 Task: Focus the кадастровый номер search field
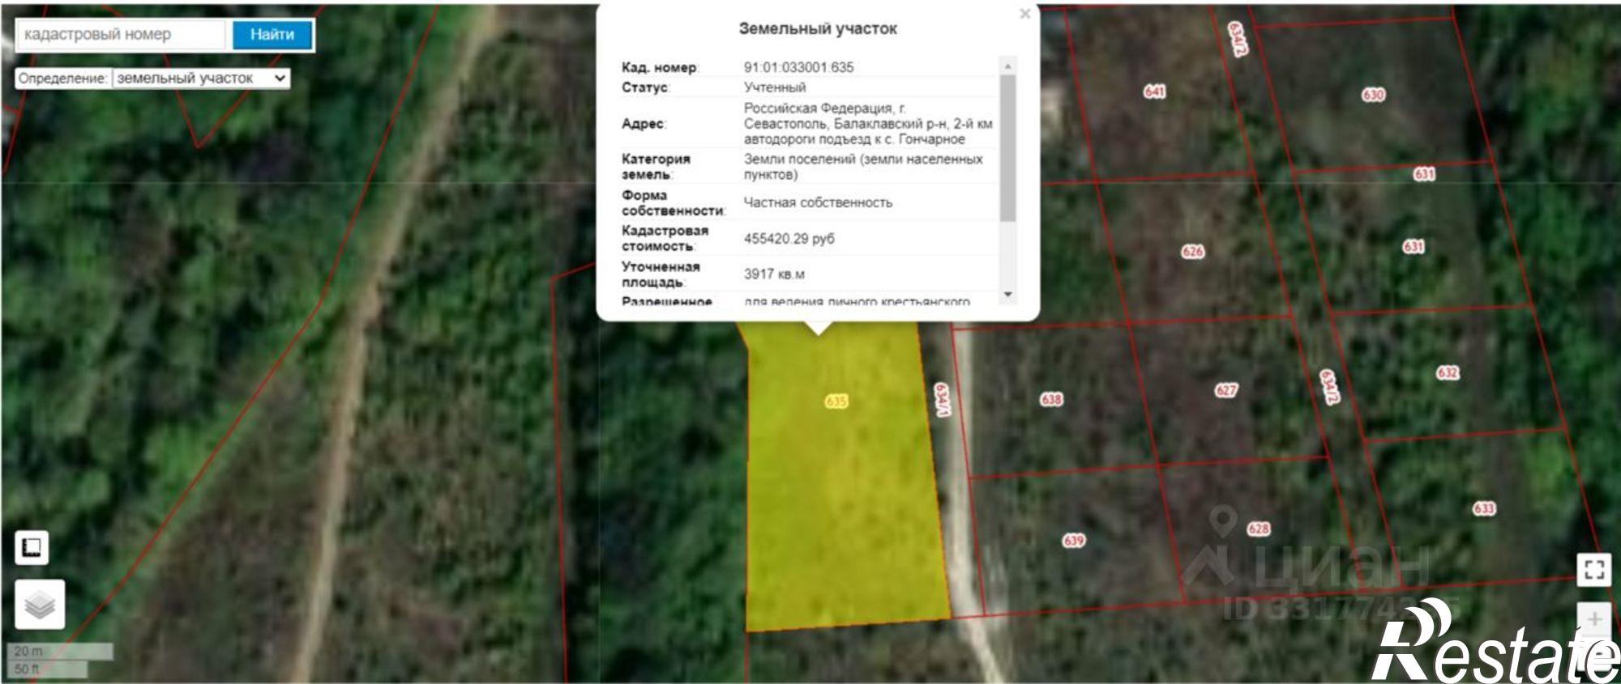click(121, 34)
